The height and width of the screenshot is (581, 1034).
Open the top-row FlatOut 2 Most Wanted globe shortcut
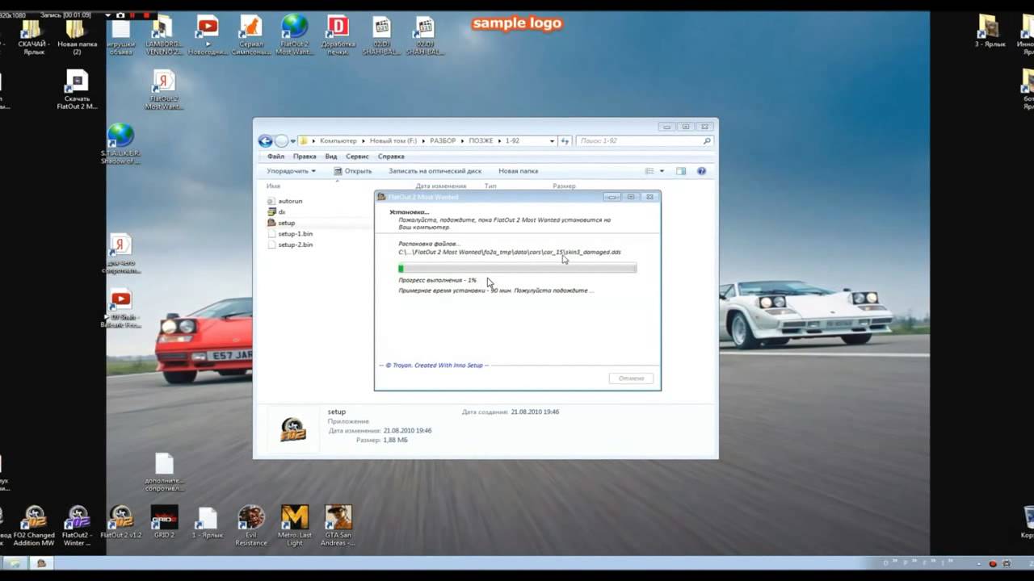[294, 36]
